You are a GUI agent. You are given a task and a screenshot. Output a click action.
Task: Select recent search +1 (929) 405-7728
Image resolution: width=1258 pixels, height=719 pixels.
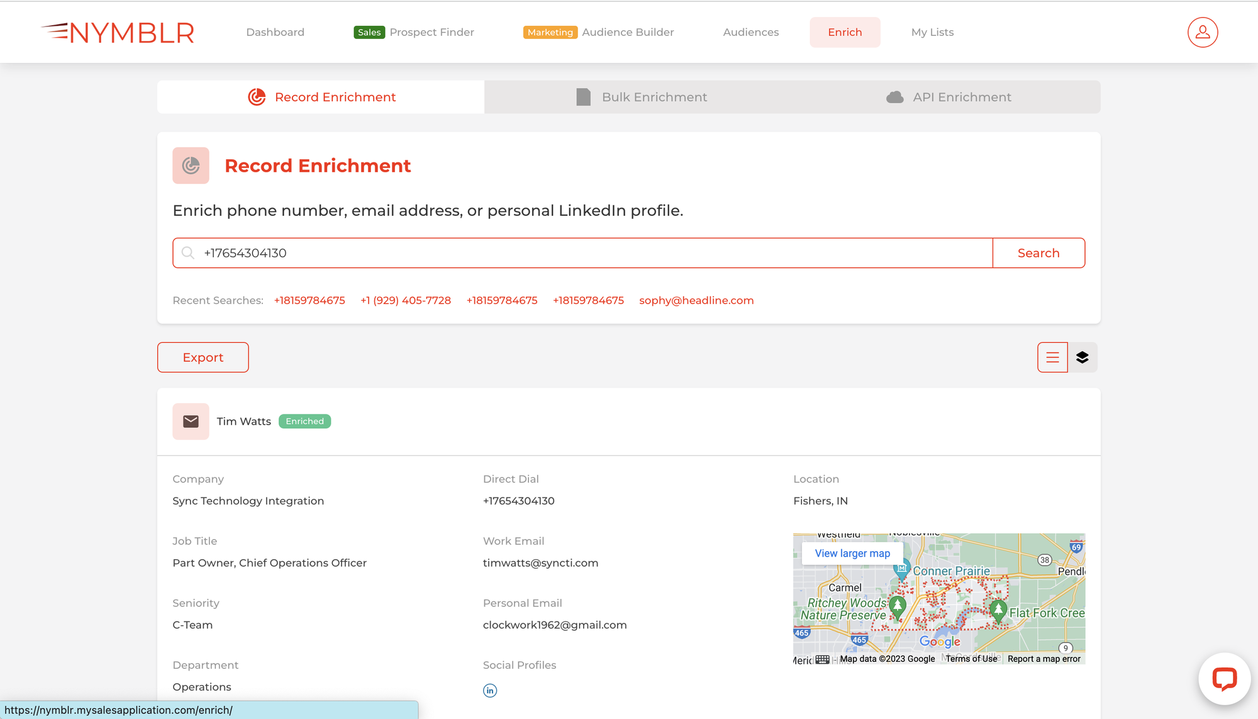point(406,301)
